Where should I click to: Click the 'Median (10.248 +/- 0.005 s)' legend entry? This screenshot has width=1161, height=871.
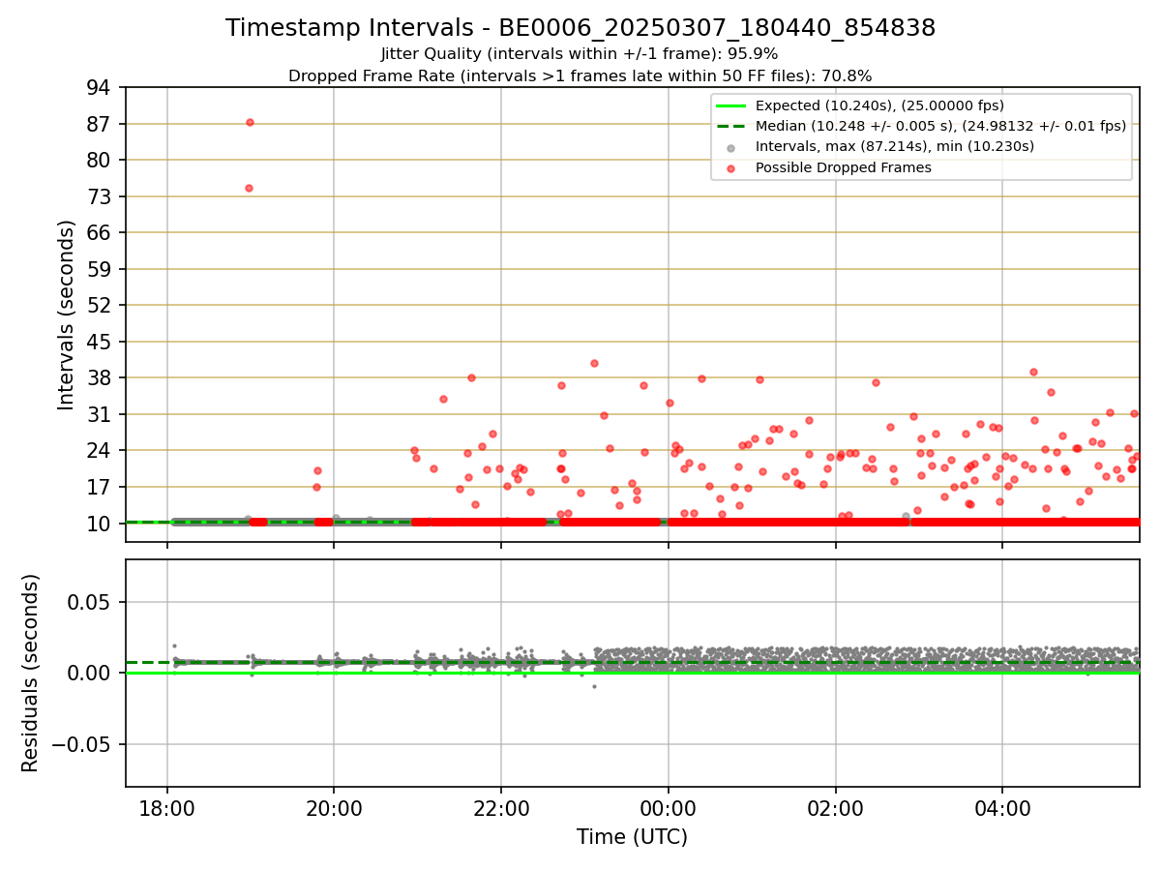click(940, 126)
